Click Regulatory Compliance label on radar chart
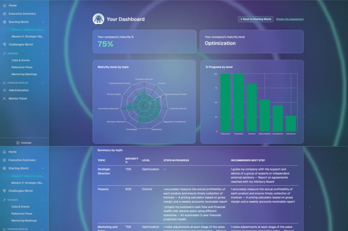Screen dimensions: 348x231 [175, 122]
